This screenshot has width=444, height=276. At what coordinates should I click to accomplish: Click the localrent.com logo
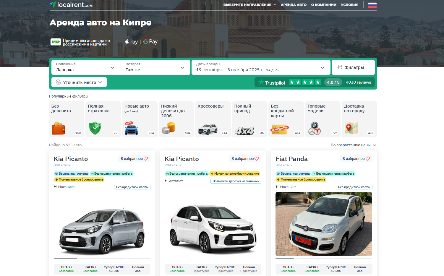(71, 5)
